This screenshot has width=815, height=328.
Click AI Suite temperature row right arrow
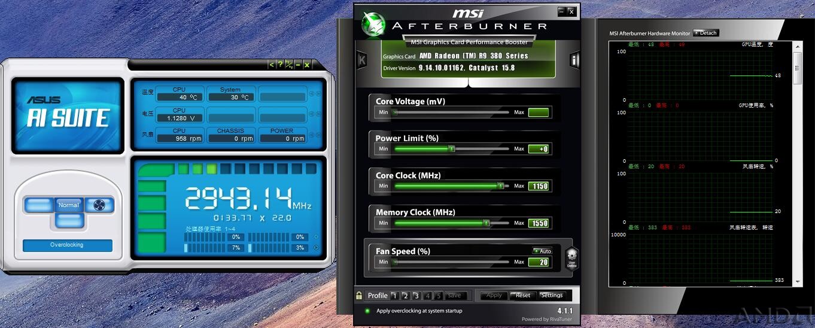tap(318, 95)
